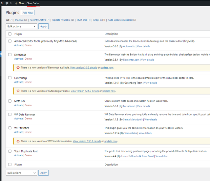
Task: View details for Elementor version 3.5.4
Action: 147,60
